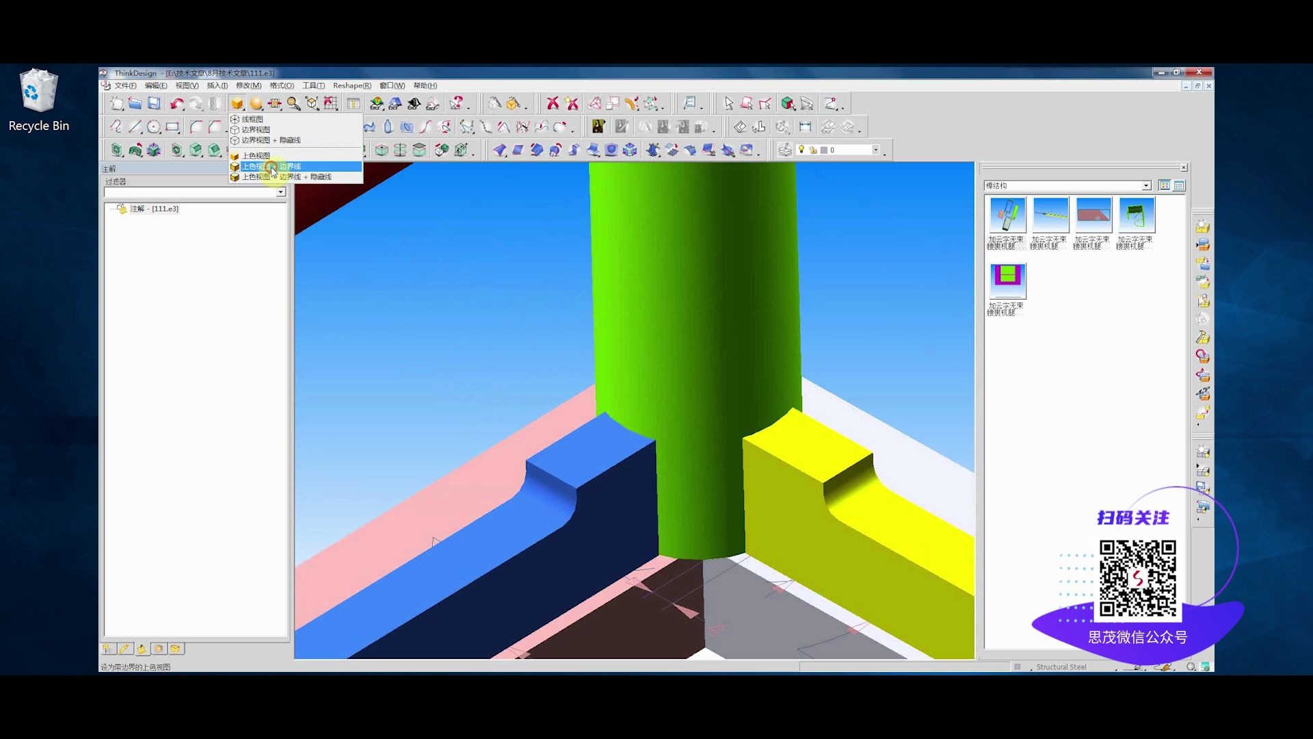Open the 帮助(H) menu
The image size is (1313, 739).
tap(425, 86)
